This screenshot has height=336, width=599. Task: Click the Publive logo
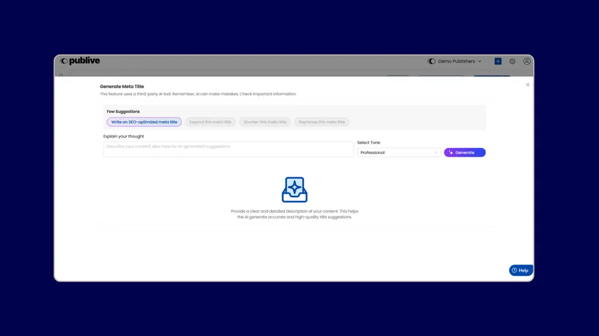click(80, 61)
